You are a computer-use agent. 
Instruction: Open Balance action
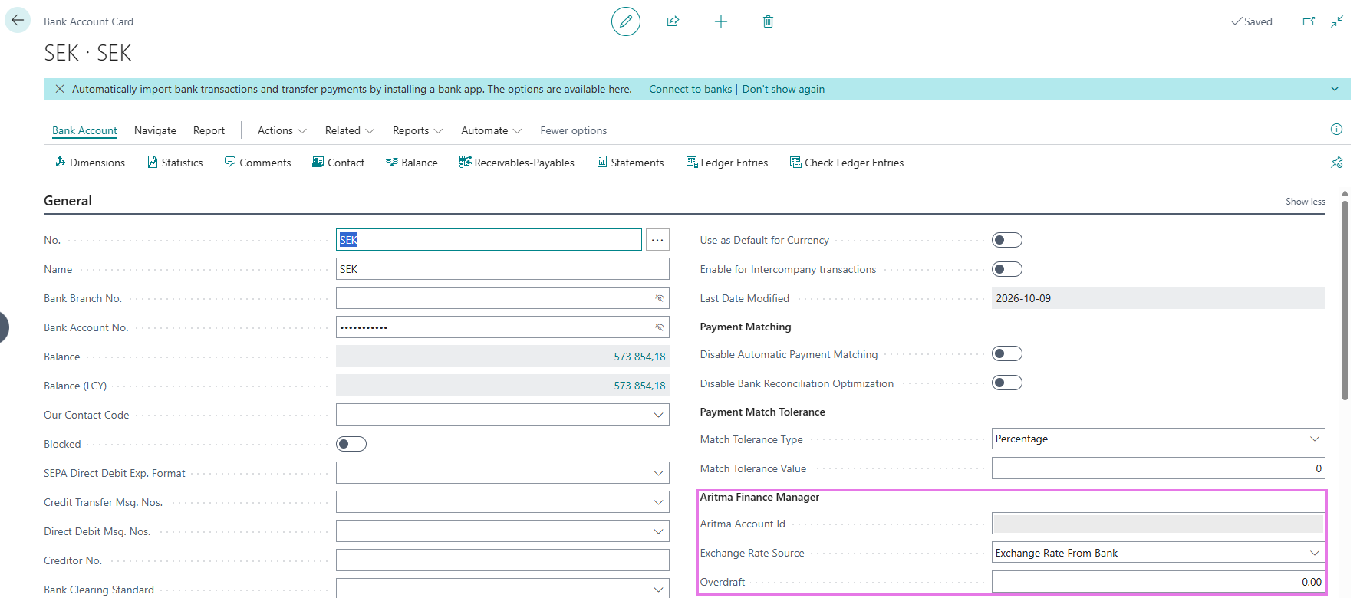[412, 163]
